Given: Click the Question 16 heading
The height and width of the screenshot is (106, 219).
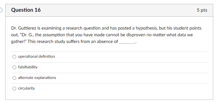Looking at the screenshot, I should 26,10.
